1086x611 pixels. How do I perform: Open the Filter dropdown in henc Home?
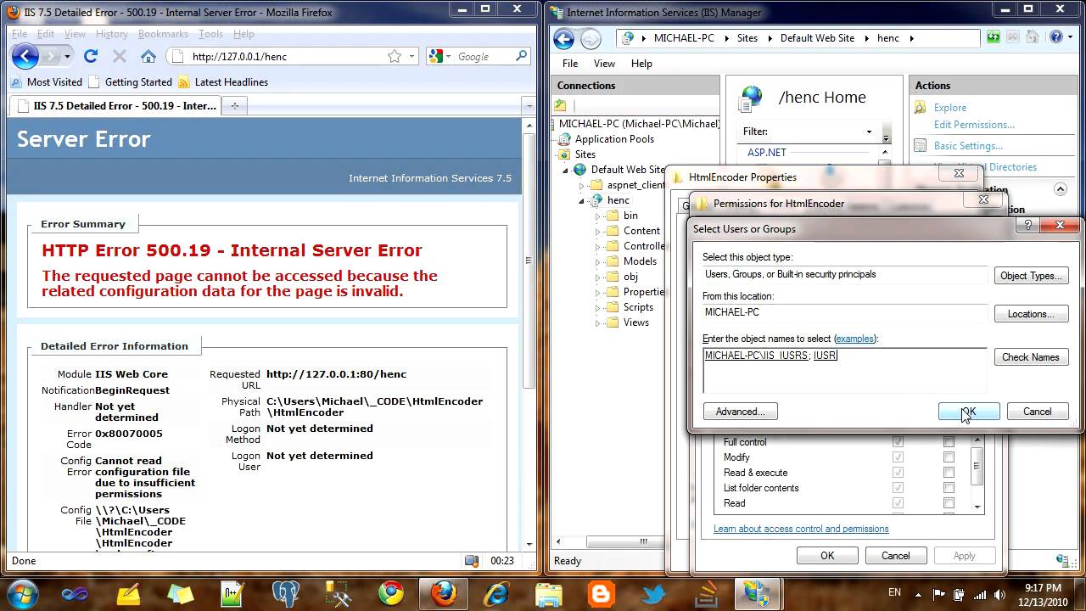pyautogui.click(x=869, y=132)
